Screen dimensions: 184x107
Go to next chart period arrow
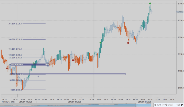point(176,105)
